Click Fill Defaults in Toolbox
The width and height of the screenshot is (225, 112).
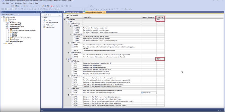tap(50, 25)
